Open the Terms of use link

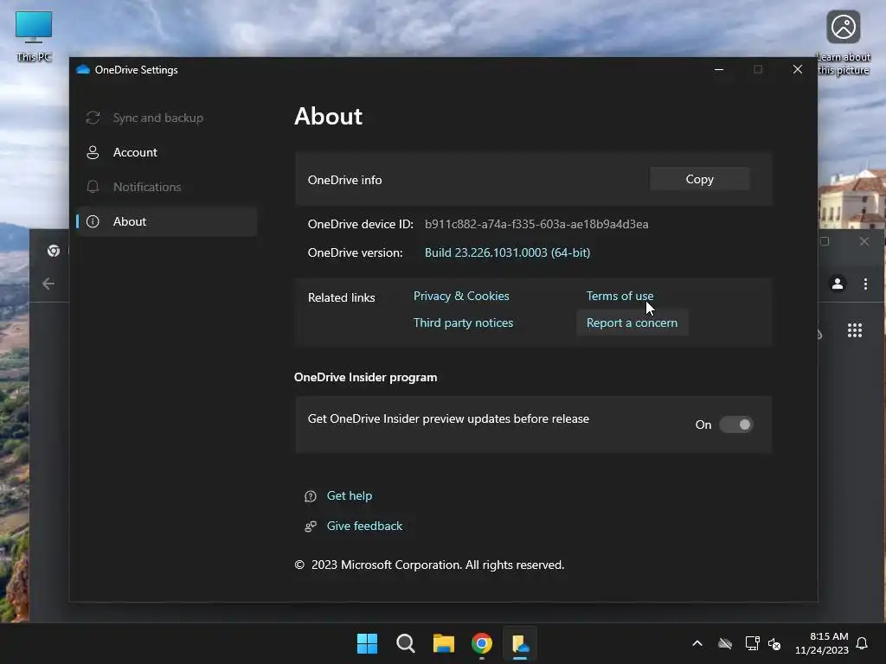click(620, 296)
